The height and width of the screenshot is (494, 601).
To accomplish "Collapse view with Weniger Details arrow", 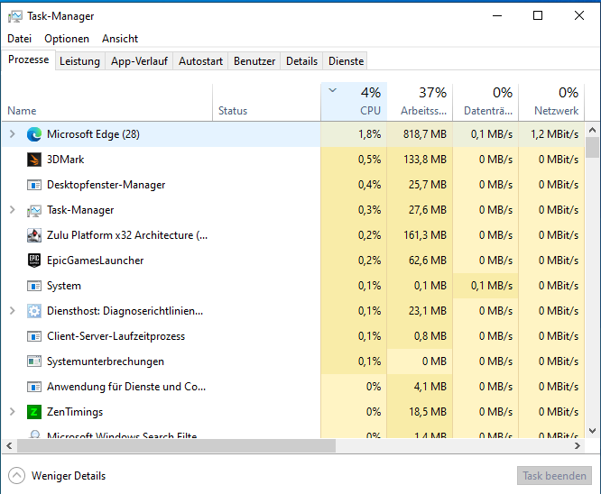I will 16,476.
